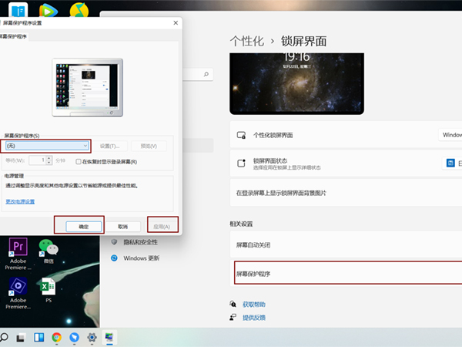Click the taskbar search magnifier icon
462x347 pixels.
point(4,337)
